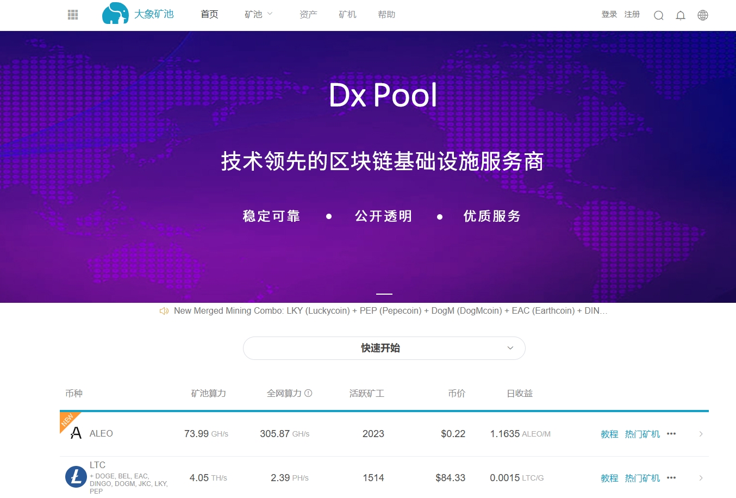Image resolution: width=736 pixels, height=498 pixels.
Task: Expand the ALEO row chevron arrow
Action: [x=701, y=434]
